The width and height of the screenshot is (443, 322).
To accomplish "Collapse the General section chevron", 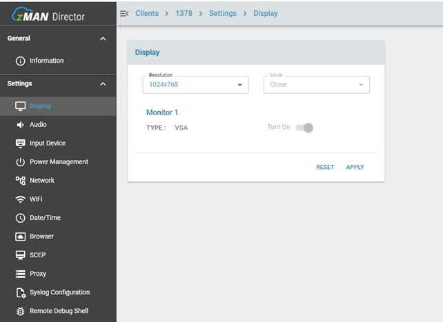I will 103,39.
